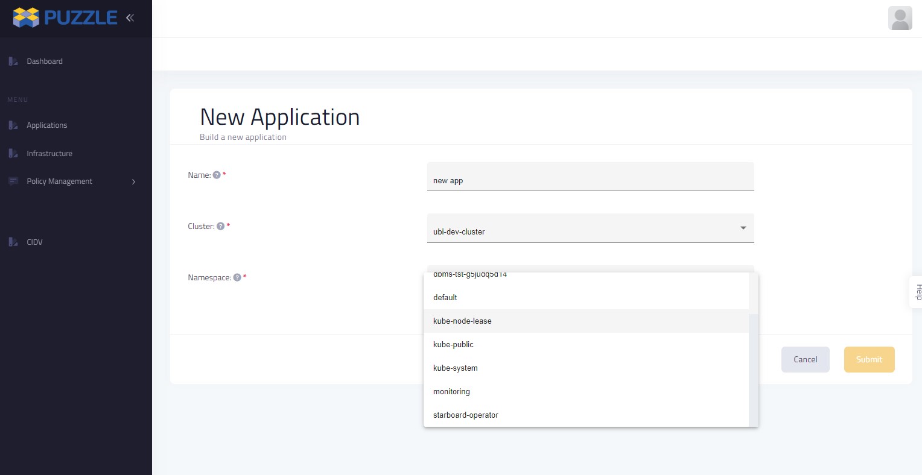This screenshot has width=922, height=475.
Task: Expand the Policy Management submenu arrow
Action: tap(133, 182)
